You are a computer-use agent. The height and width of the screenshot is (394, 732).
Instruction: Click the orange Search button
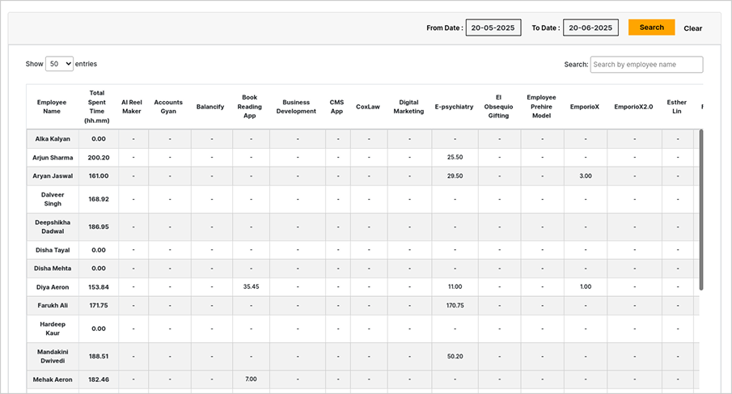[651, 28]
